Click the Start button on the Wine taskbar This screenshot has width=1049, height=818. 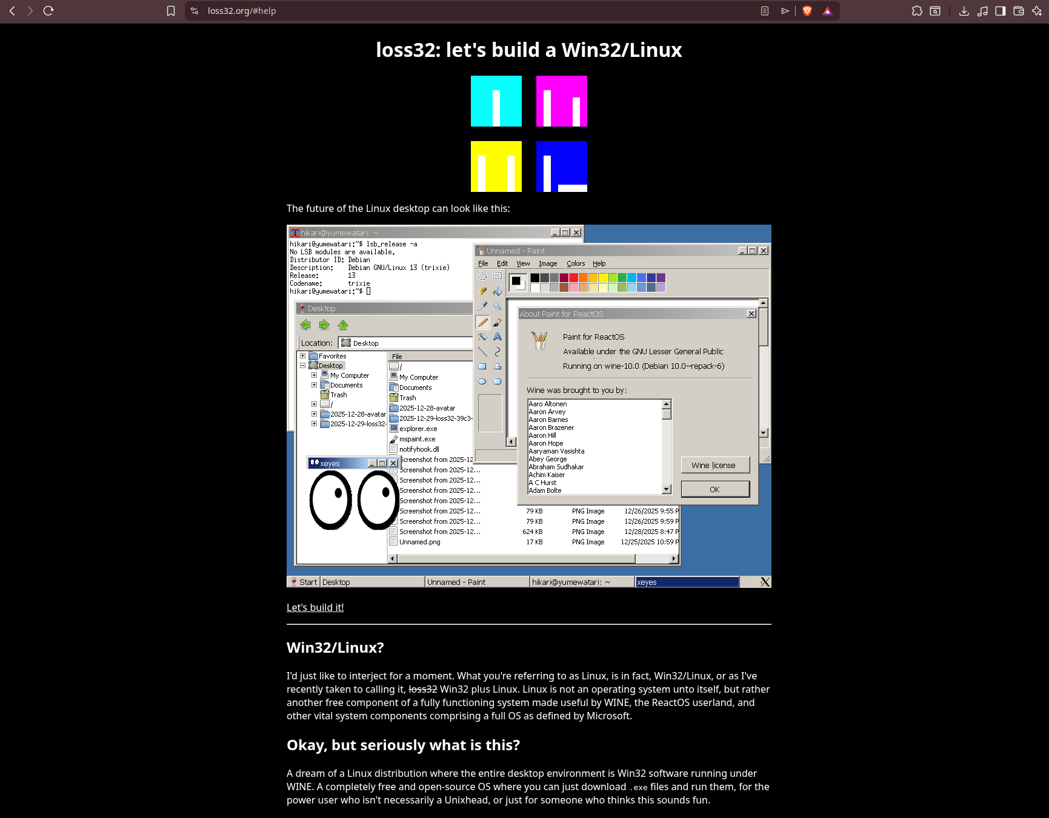click(x=303, y=582)
